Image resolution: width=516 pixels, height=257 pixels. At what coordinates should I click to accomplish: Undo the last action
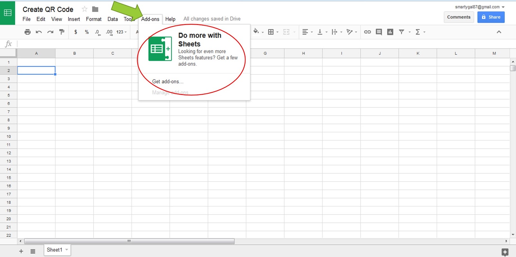point(39,32)
